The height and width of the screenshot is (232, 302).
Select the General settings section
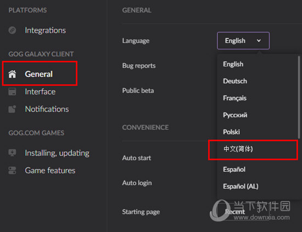39,74
